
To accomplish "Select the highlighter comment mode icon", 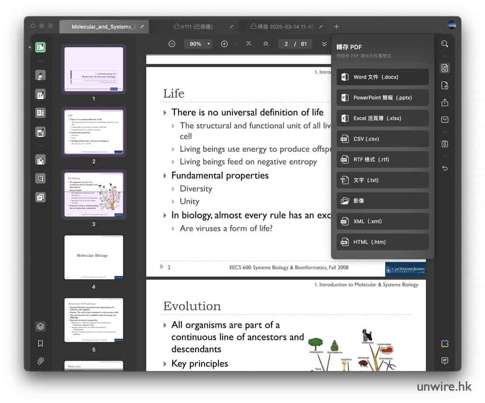I will point(40,75).
